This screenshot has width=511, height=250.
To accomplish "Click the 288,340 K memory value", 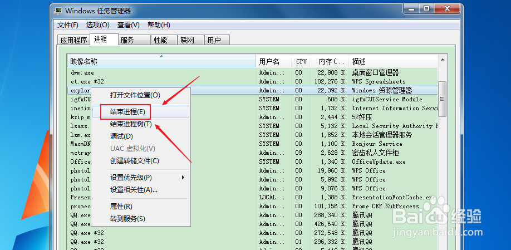I will point(330,215).
